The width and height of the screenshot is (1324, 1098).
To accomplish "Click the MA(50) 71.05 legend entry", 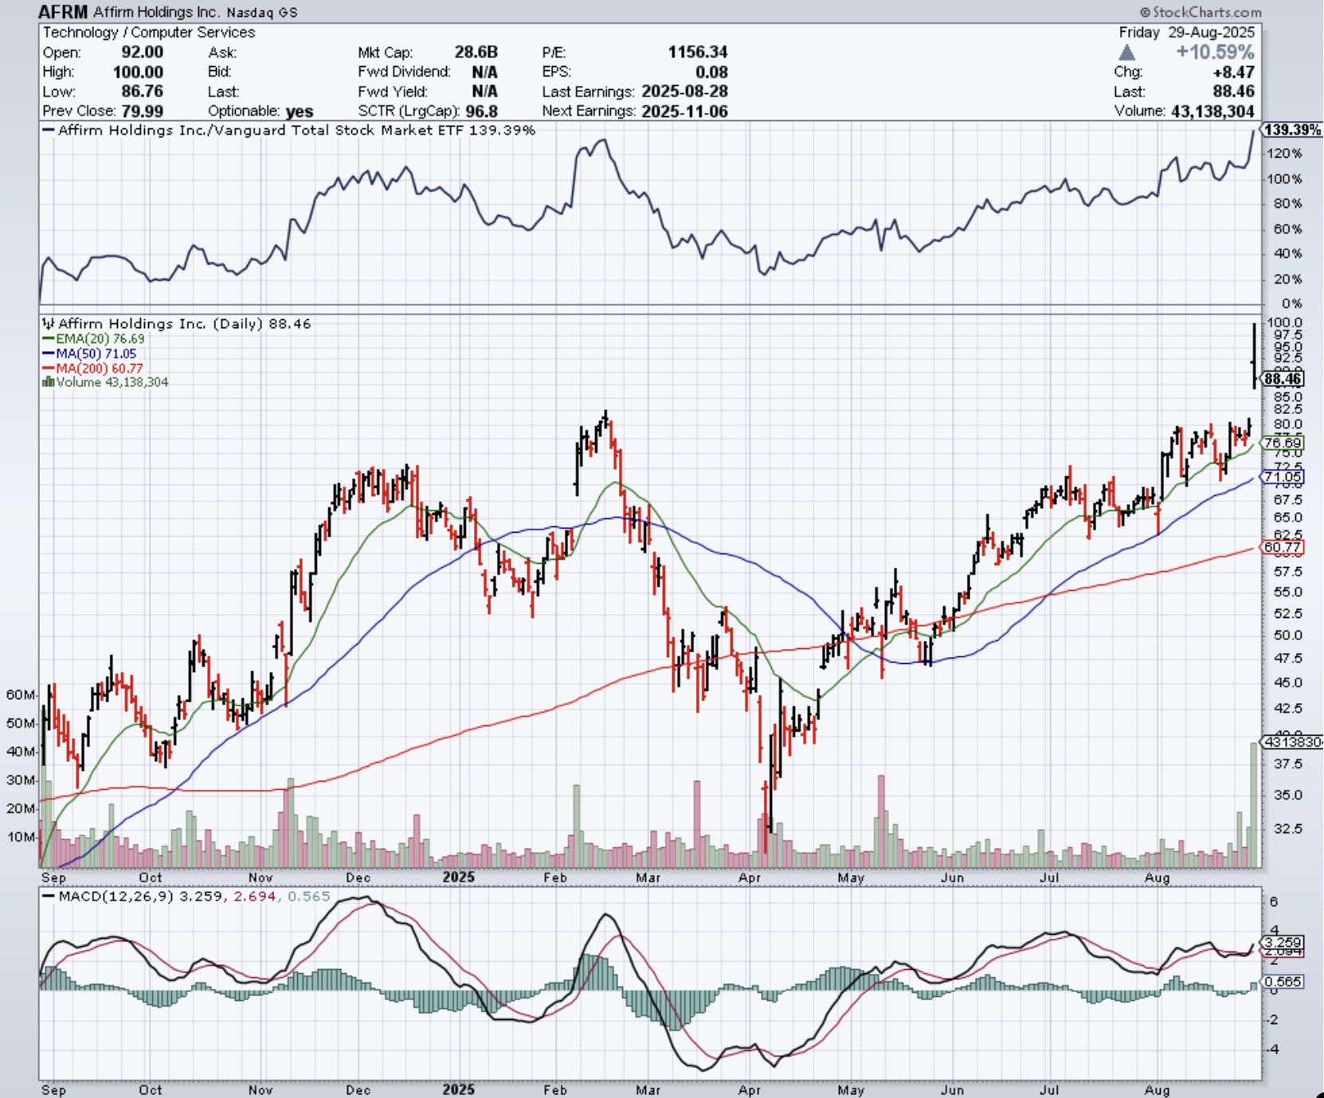I will (x=89, y=354).
